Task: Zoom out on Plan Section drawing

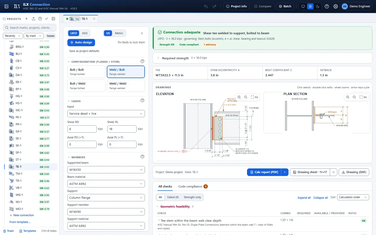Action: coord(354,97)
